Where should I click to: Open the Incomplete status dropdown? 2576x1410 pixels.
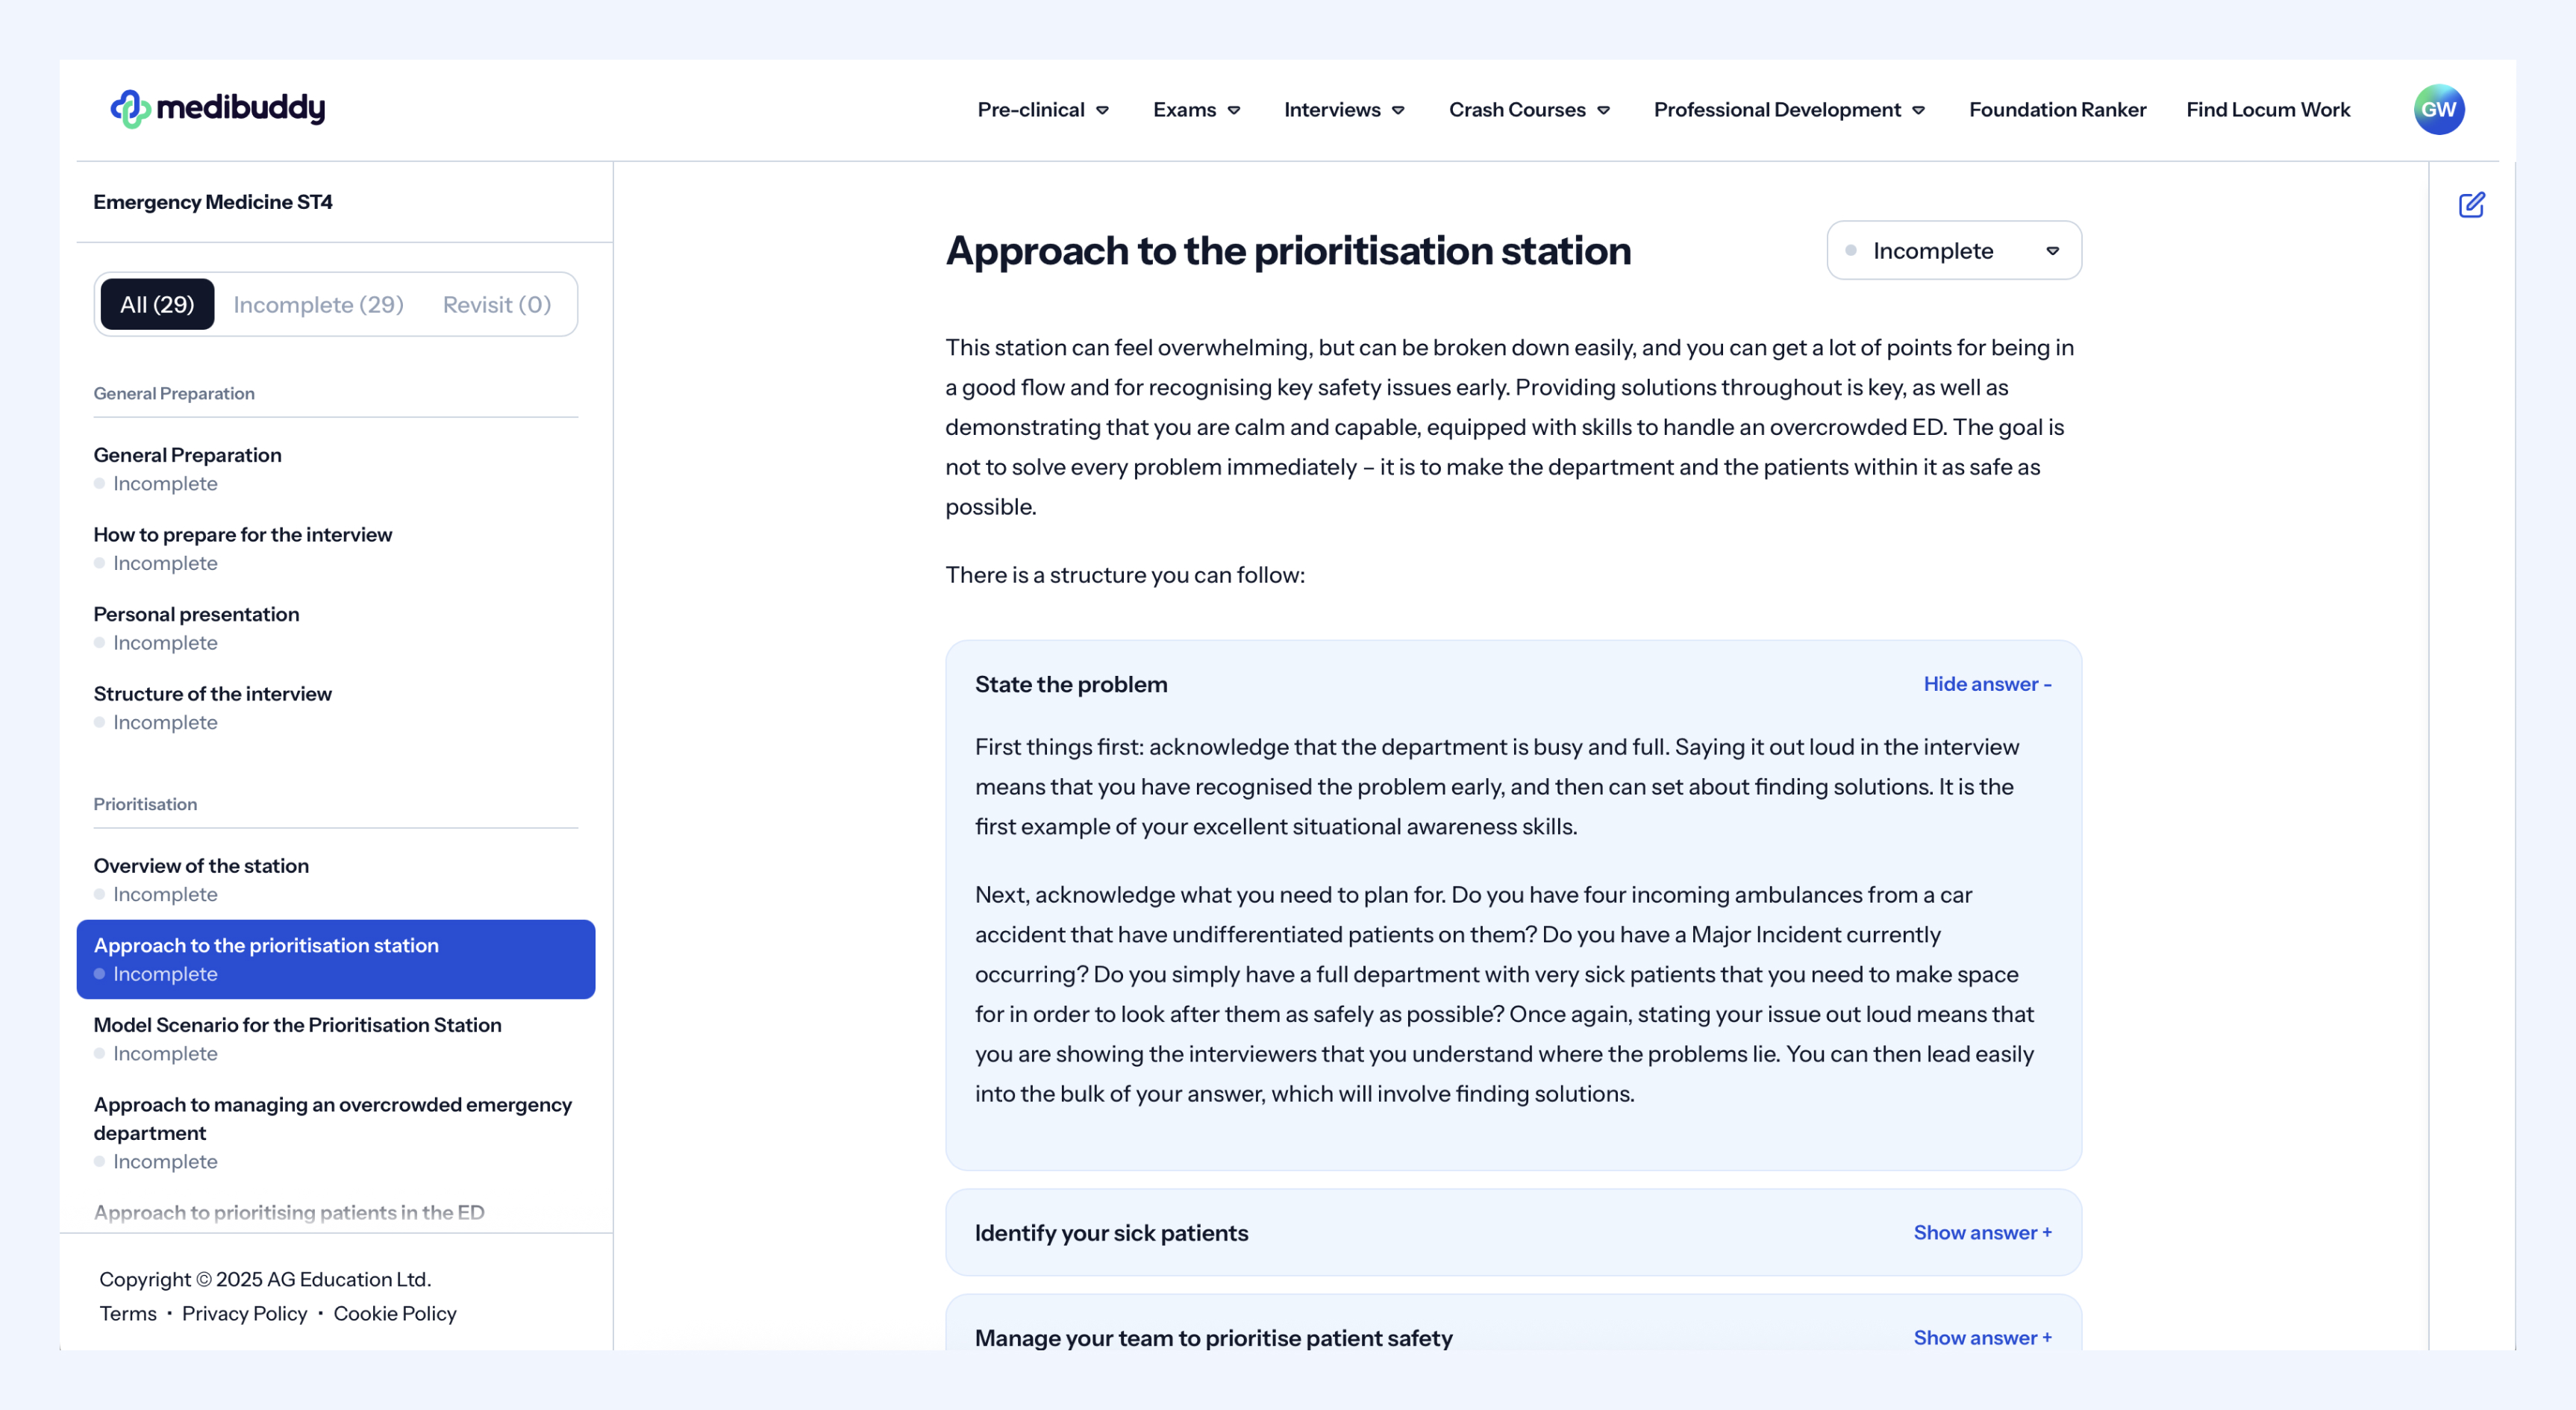coord(1953,251)
